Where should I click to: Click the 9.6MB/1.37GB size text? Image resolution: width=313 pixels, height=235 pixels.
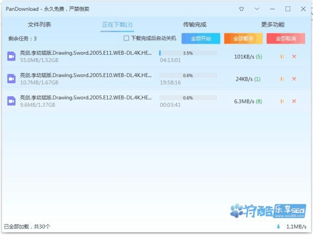[37, 105]
